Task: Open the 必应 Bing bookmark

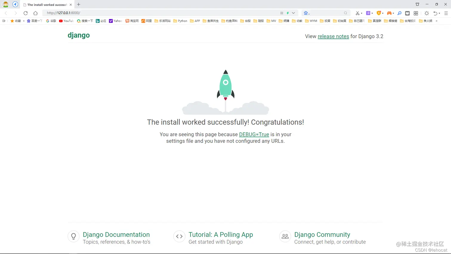Action: click(101, 21)
